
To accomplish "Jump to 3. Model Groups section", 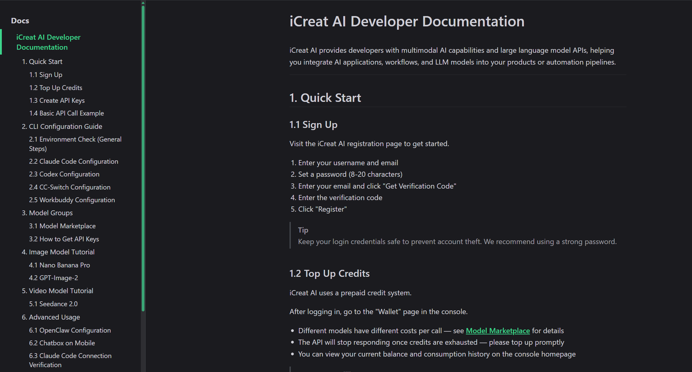I will tap(47, 213).
